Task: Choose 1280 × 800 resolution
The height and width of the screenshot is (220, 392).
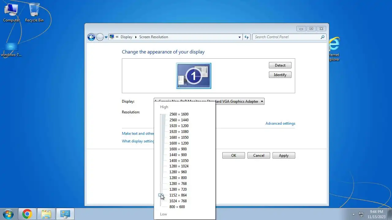Action: tap(178, 178)
